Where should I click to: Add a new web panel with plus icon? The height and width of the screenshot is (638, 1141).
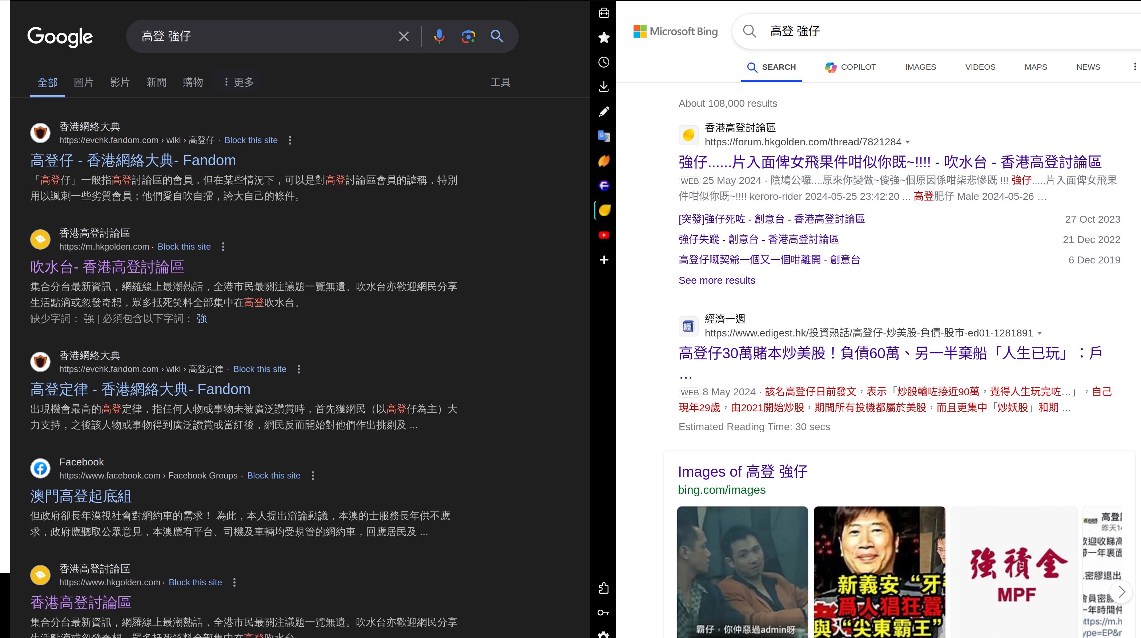(604, 260)
